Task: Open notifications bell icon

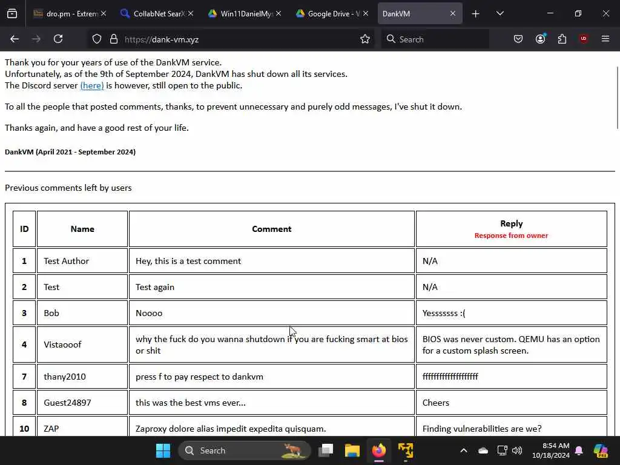Action: 579,450
